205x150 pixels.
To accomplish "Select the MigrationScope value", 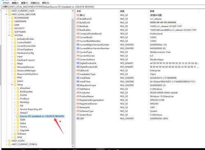I will (88, 85).
